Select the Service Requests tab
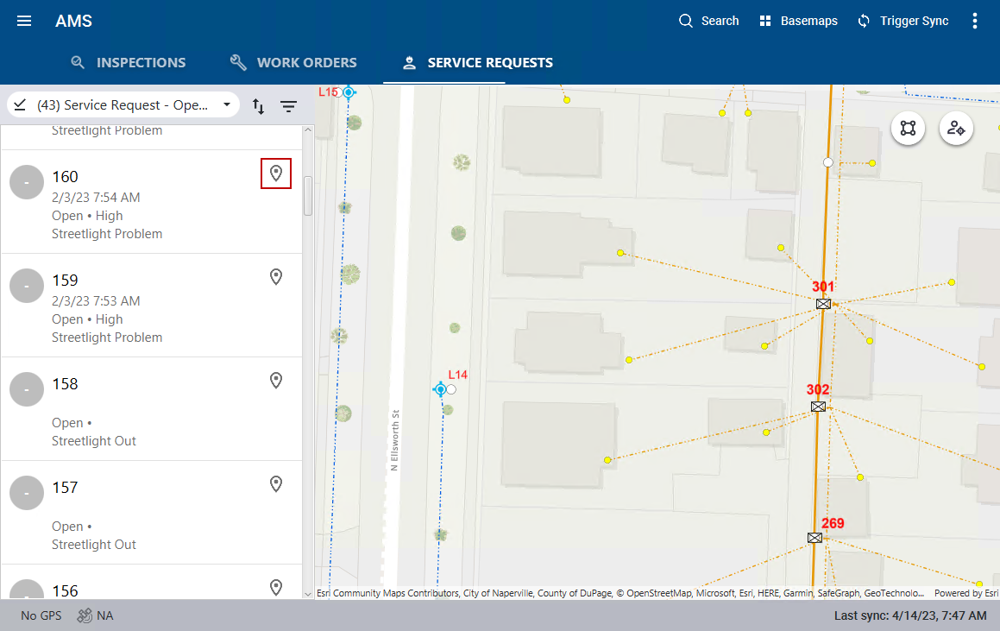Screen dimensions: 1000x631 pyautogui.click(x=478, y=62)
